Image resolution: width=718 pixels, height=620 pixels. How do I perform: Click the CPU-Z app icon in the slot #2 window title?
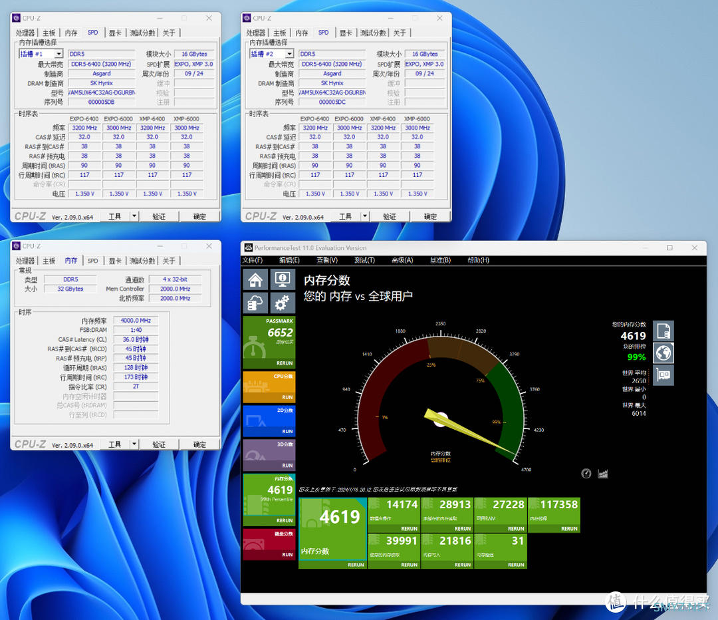click(x=247, y=18)
